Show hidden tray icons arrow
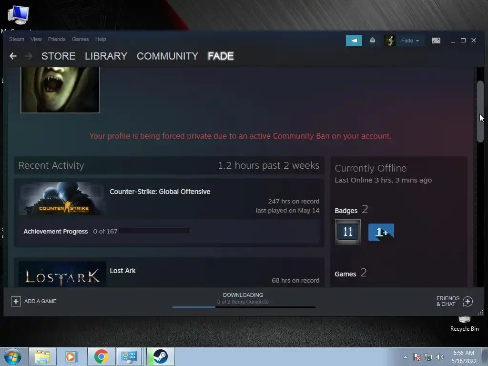 405,357
